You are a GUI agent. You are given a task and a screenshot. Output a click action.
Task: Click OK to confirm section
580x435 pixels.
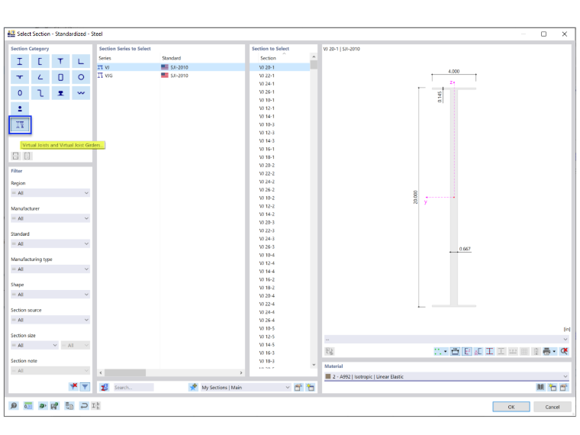pos(511,407)
